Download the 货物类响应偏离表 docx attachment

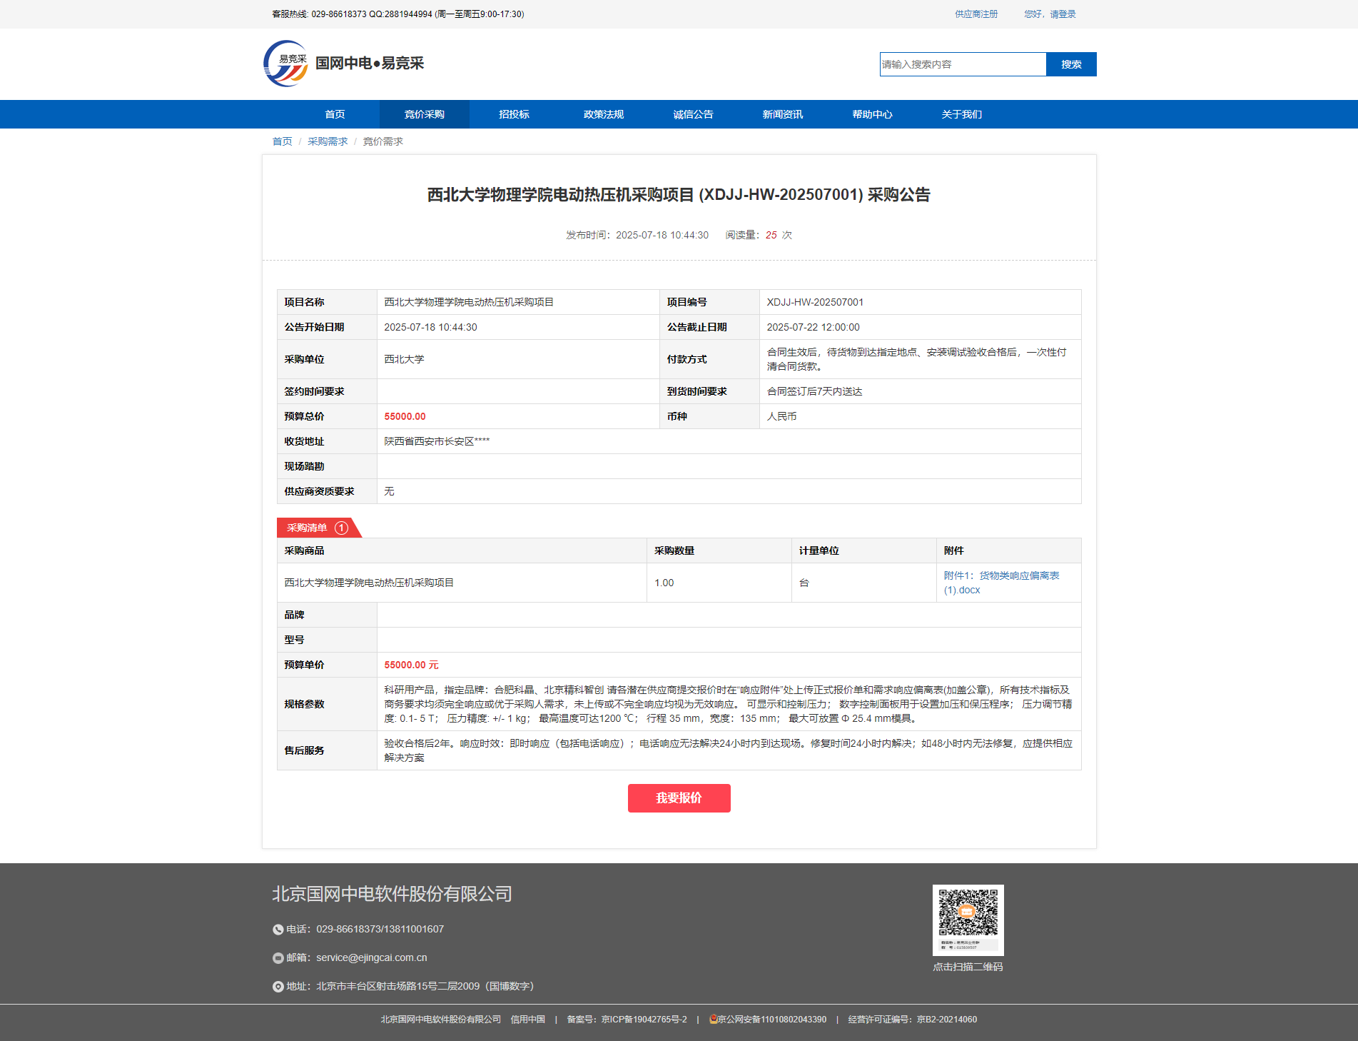(1001, 583)
